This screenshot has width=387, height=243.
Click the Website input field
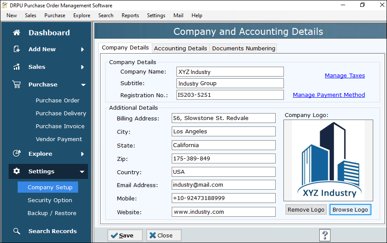(223, 212)
